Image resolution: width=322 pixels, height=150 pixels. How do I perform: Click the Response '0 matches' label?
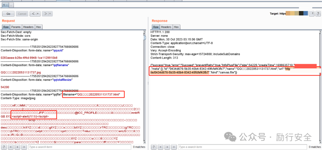pos(315,147)
